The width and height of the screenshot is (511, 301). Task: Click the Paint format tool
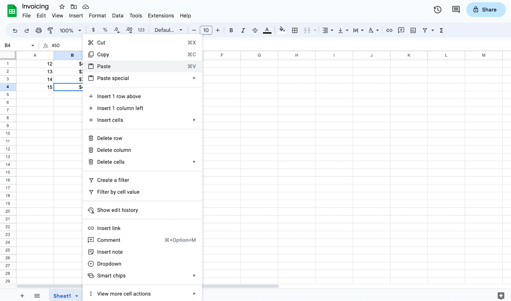pos(50,30)
